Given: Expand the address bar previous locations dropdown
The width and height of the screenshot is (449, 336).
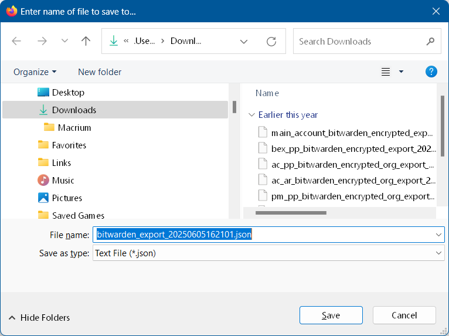Looking at the screenshot, I should coord(244,42).
